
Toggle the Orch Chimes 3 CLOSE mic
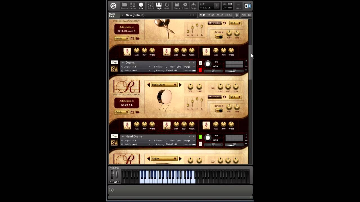pos(127,51)
